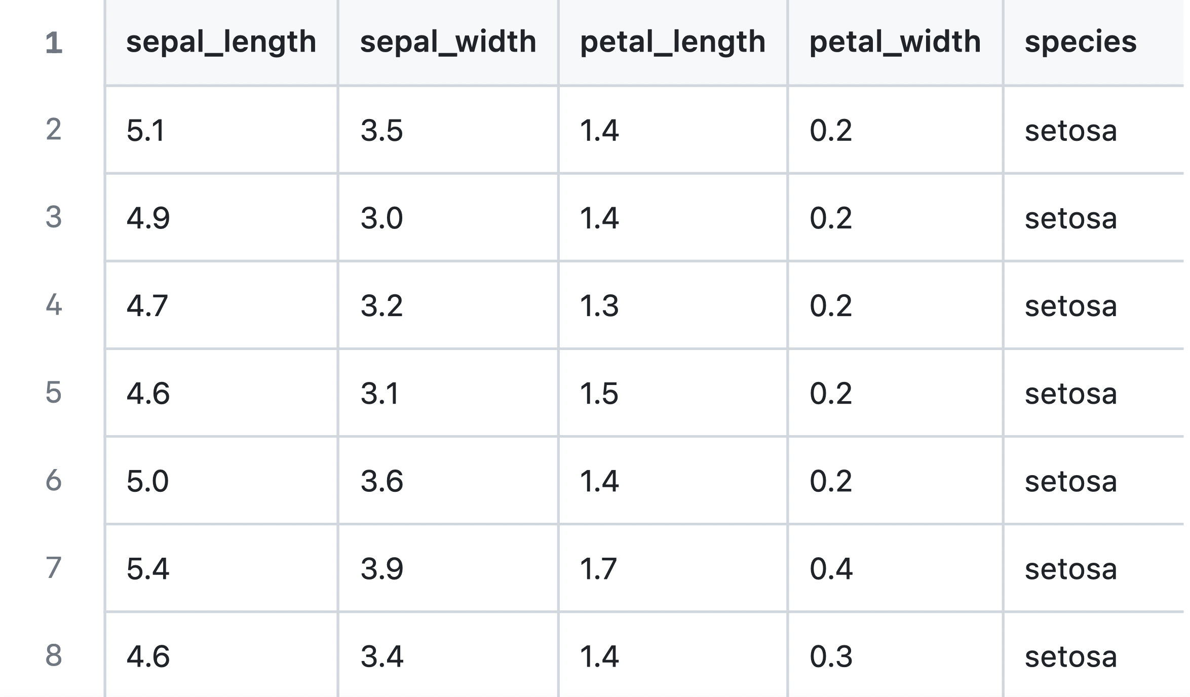The image size is (1190, 697).
Task: Click the sepal_length value 4.6 in row 5
Action: pyautogui.click(x=148, y=393)
